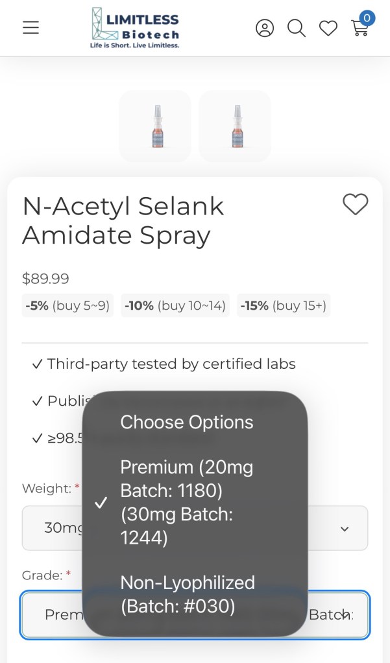
Task: Select the second spray bottle thumbnail
Action: point(235,126)
